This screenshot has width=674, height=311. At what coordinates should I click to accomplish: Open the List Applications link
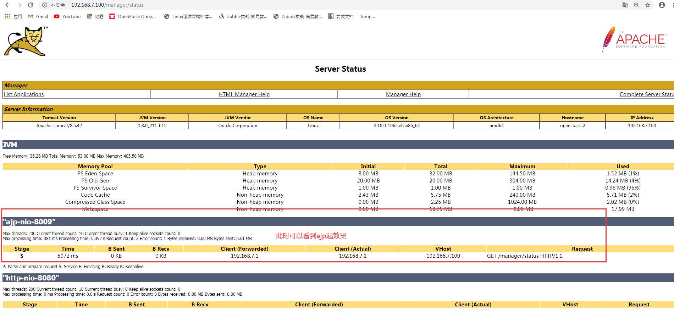[x=24, y=94]
